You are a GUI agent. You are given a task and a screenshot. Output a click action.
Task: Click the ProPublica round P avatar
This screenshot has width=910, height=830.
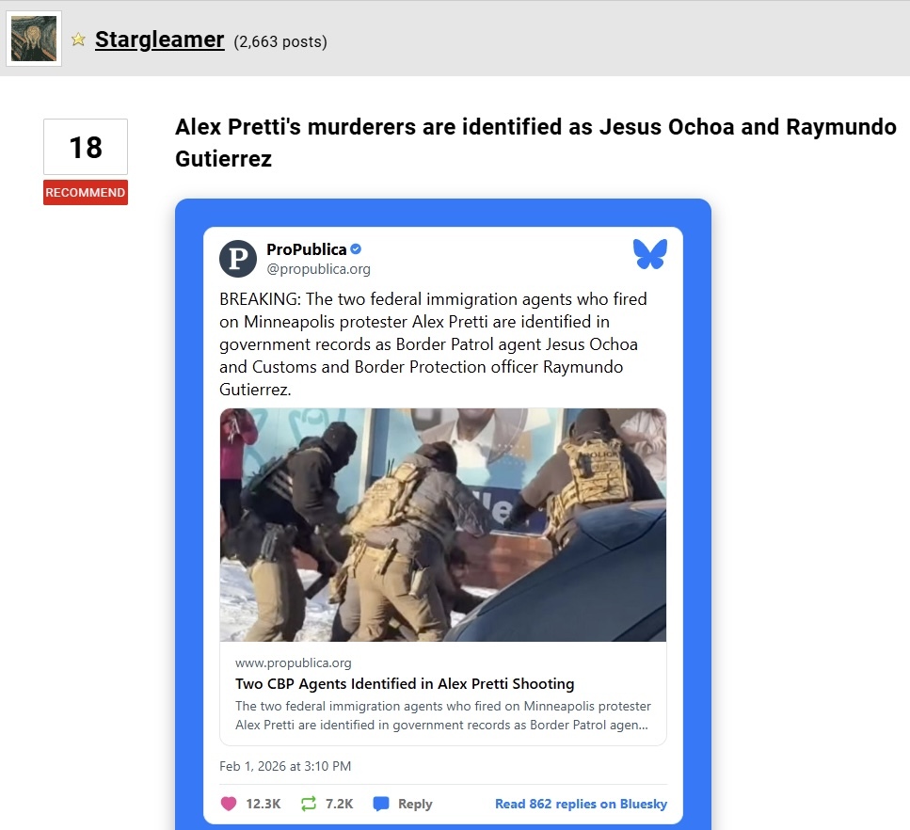tap(238, 258)
